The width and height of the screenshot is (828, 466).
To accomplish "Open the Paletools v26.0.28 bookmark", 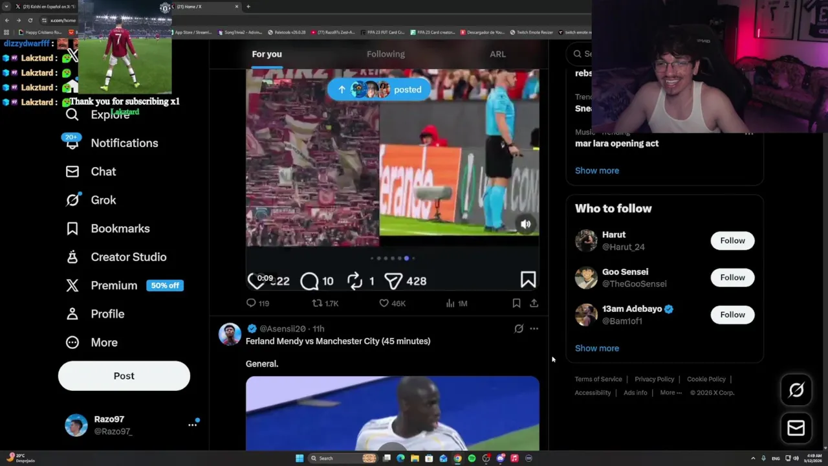I will pyautogui.click(x=287, y=32).
